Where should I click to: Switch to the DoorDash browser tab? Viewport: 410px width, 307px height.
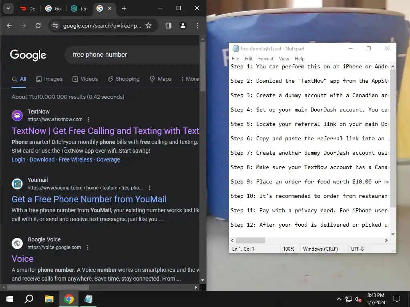click(28, 9)
